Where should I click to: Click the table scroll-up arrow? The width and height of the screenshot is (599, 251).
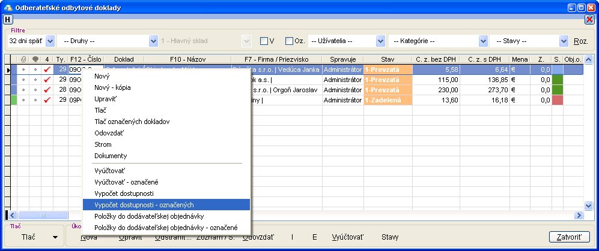pos(589,59)
